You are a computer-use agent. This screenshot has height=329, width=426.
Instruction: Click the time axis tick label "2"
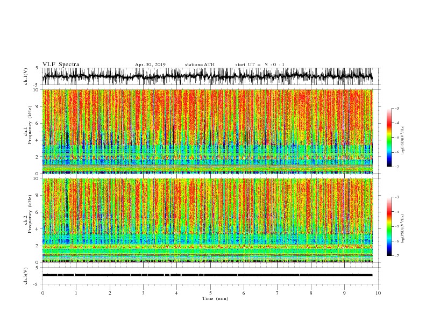(110, 293)
